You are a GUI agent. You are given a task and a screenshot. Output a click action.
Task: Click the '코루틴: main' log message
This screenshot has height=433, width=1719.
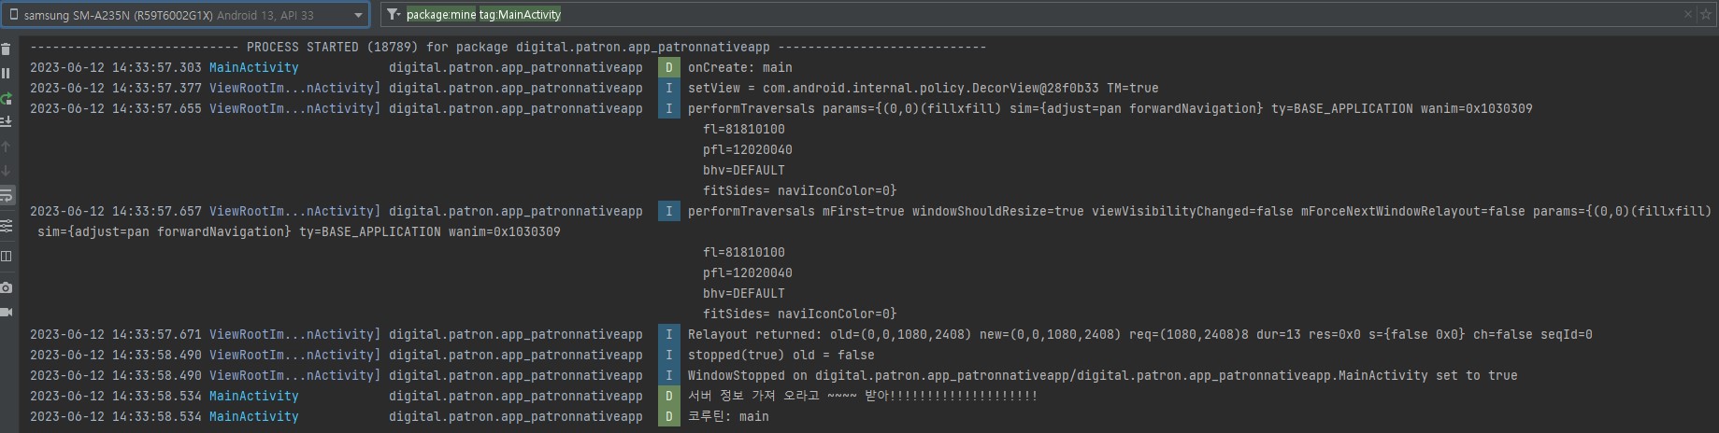tap(728, 416)
